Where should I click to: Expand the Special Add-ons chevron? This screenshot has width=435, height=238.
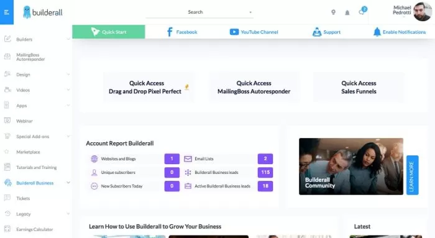pyautogui.click(x=68, y=136)
